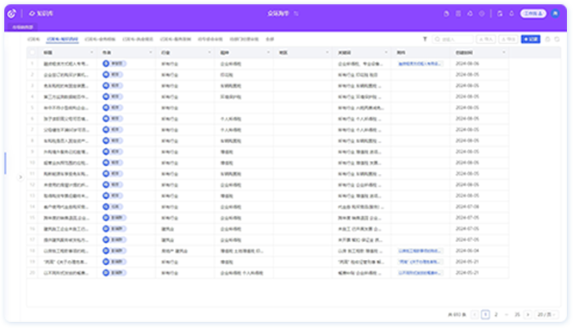The image size is (573, 328).
Task: Open the attachment link in row 20
Action: pos(420,273)
